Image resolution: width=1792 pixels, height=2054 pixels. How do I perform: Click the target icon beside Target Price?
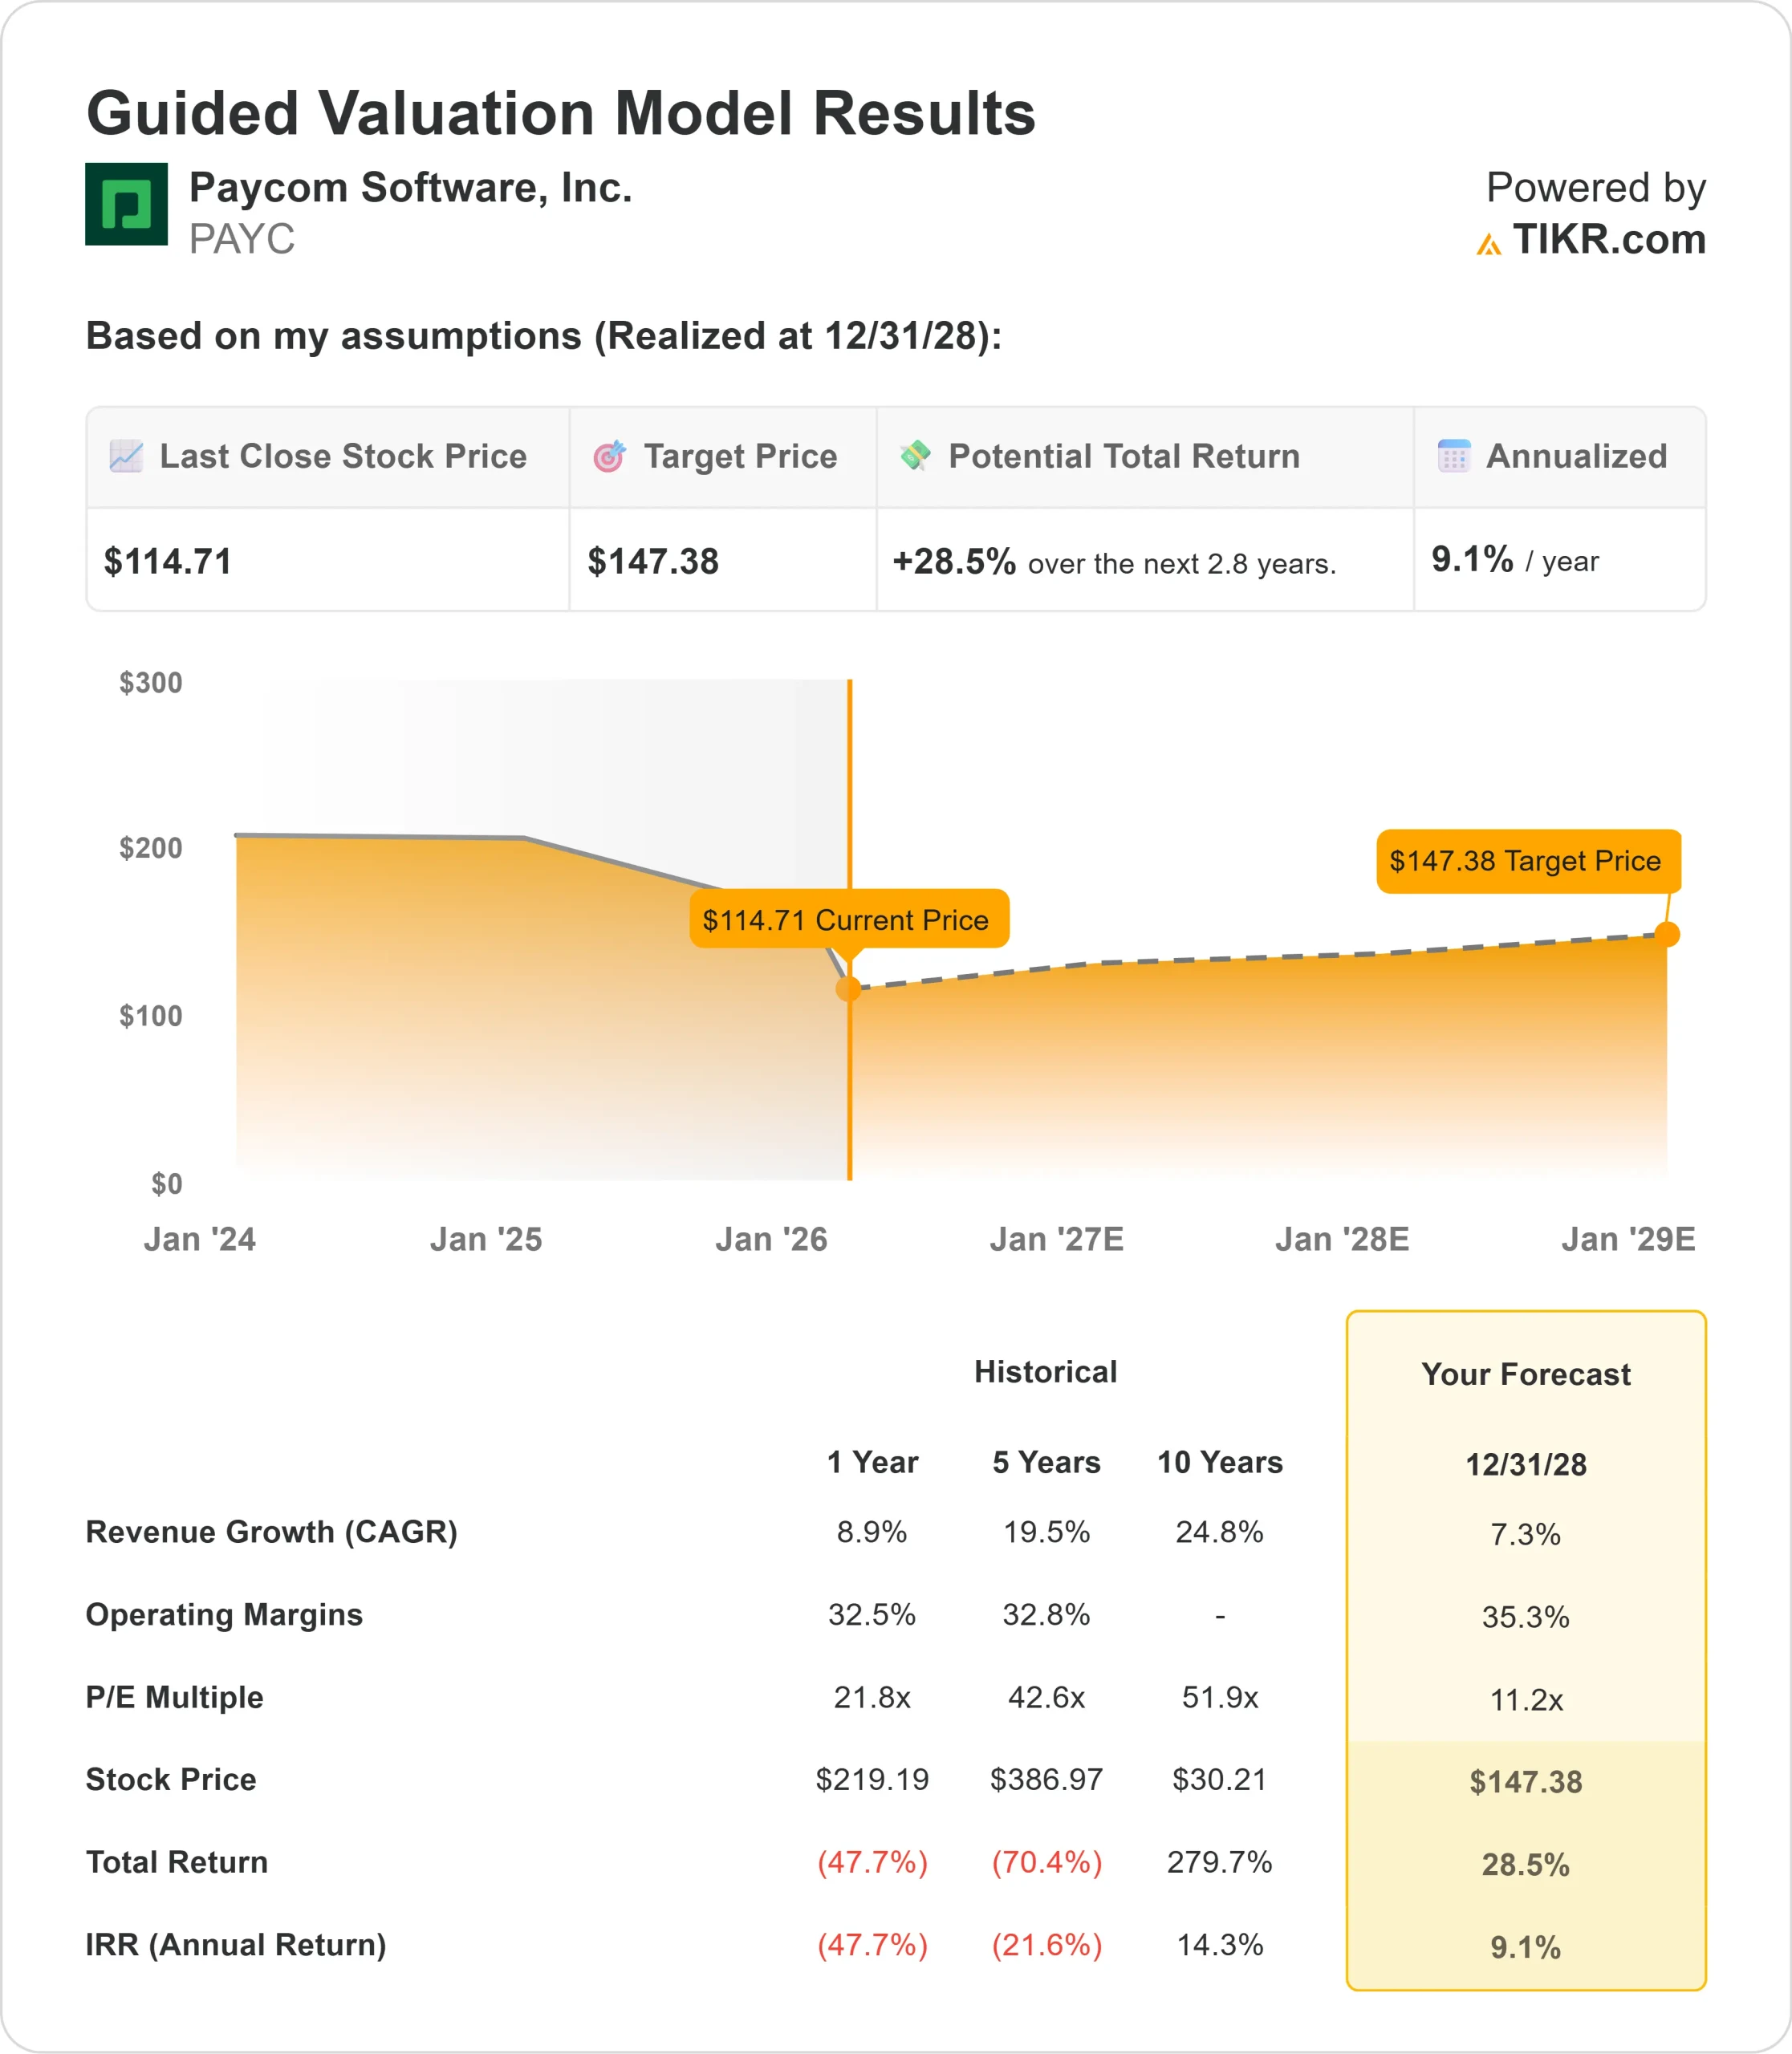pos(609,456)
